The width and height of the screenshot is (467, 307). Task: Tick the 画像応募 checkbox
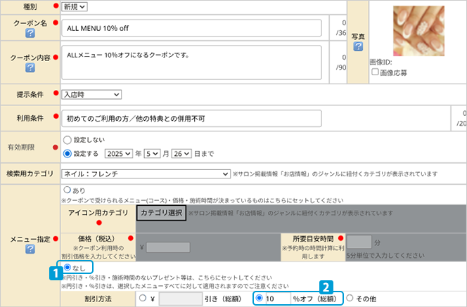coord(375,72)
